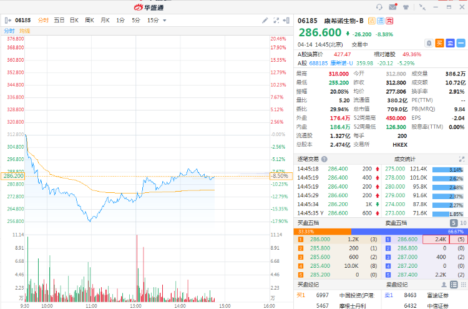Image resolution: width=468 pixels, height=309 pixels.
Task: Toggle the 均线 average line display
Action: (25, 31)
